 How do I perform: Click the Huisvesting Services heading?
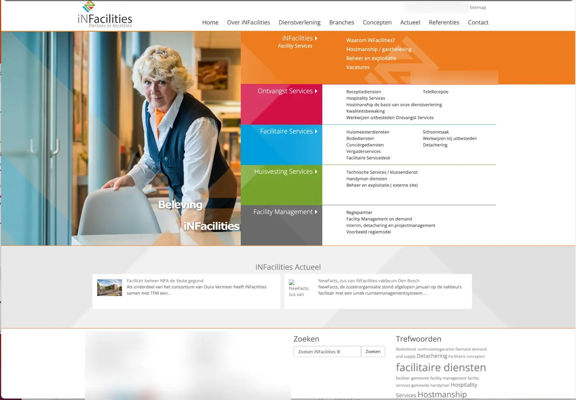click(283, 172)
